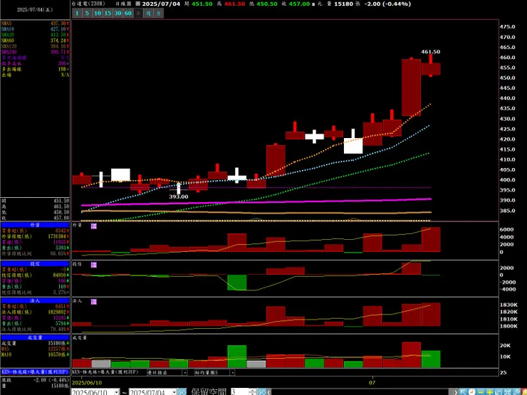Select the line drawing tool icon
The image size is (527, 395).
516,392
